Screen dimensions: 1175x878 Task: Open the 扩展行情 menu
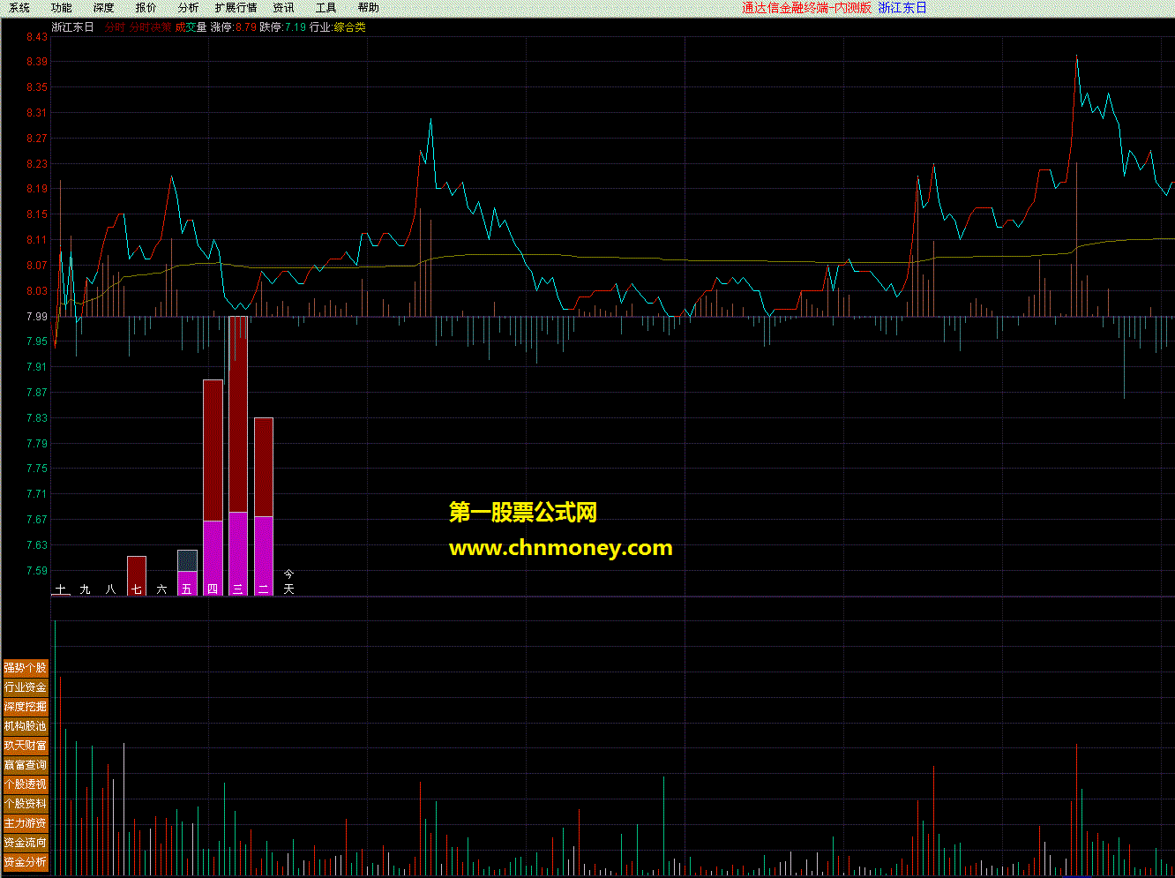pos(236,8)
